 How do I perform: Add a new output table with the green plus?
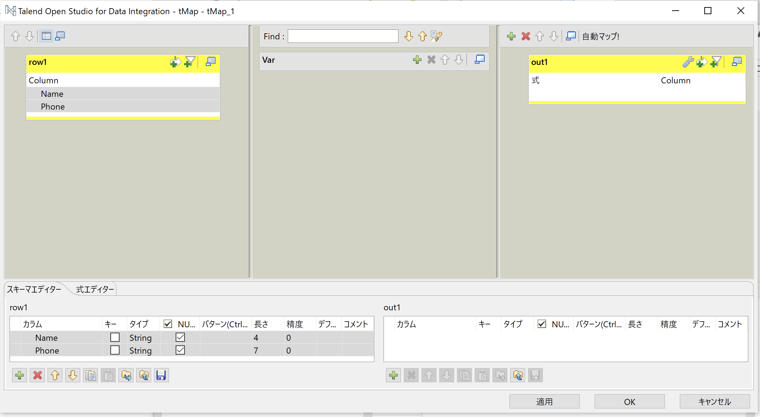(x=511, y=36)
